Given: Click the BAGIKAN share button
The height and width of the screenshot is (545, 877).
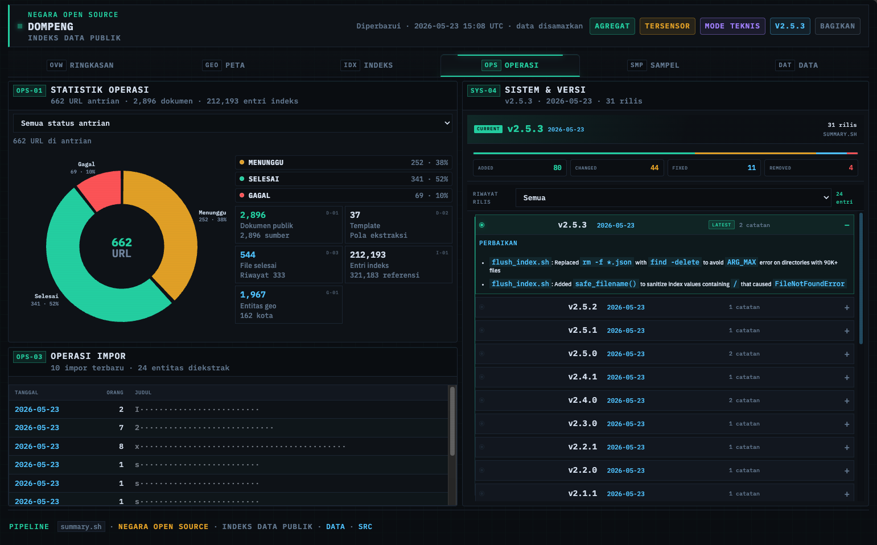Looking at the screenshot, I should coord(838,26).
